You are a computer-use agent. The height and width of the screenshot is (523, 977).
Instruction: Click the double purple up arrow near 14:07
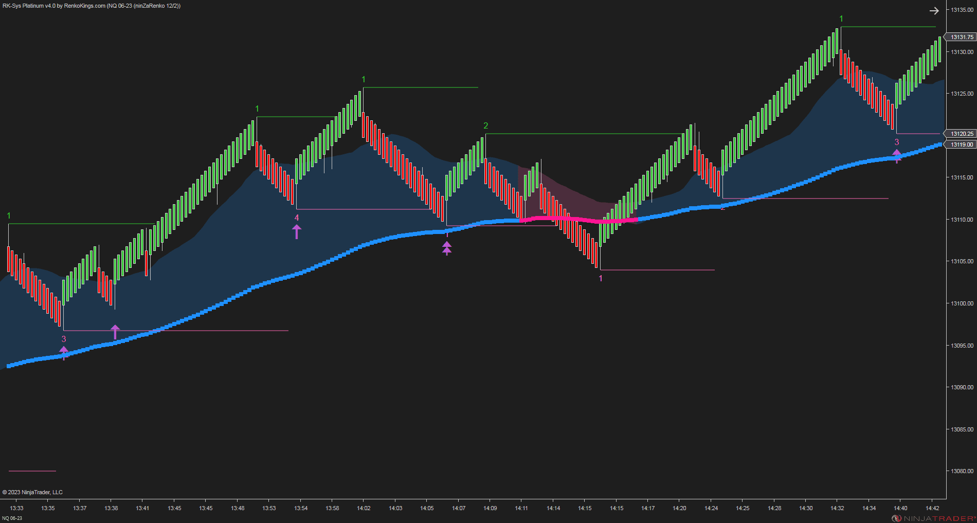click(447, 248)
